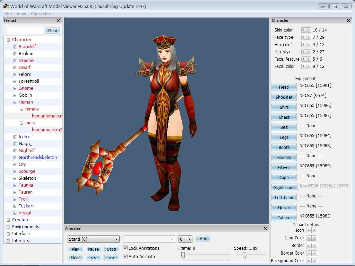Expand the Creature tree node
355x266 pixels.
point(8,220)
